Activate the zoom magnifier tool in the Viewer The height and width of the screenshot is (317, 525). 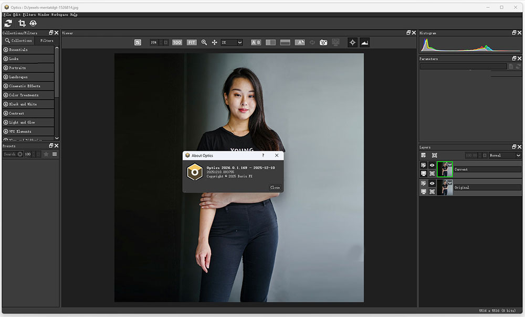coord(204,42)
